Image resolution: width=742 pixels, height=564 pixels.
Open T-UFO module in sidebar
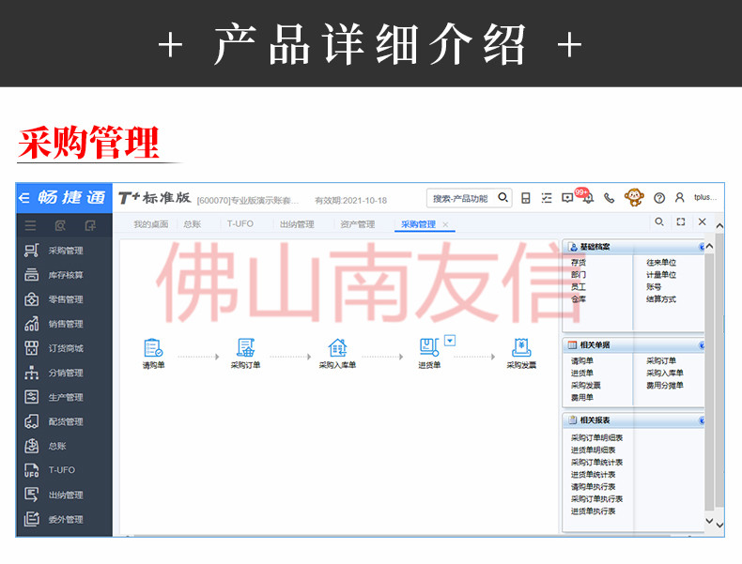pyautogui.click(x=50, y=470)
